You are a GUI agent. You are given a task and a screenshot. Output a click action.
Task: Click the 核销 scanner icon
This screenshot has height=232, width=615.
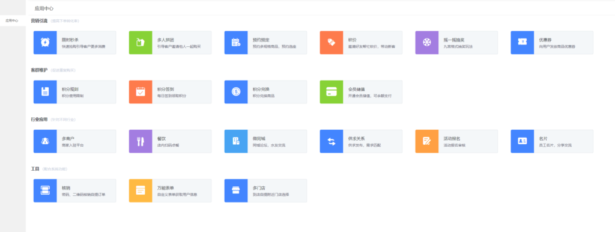pos(45,191)
